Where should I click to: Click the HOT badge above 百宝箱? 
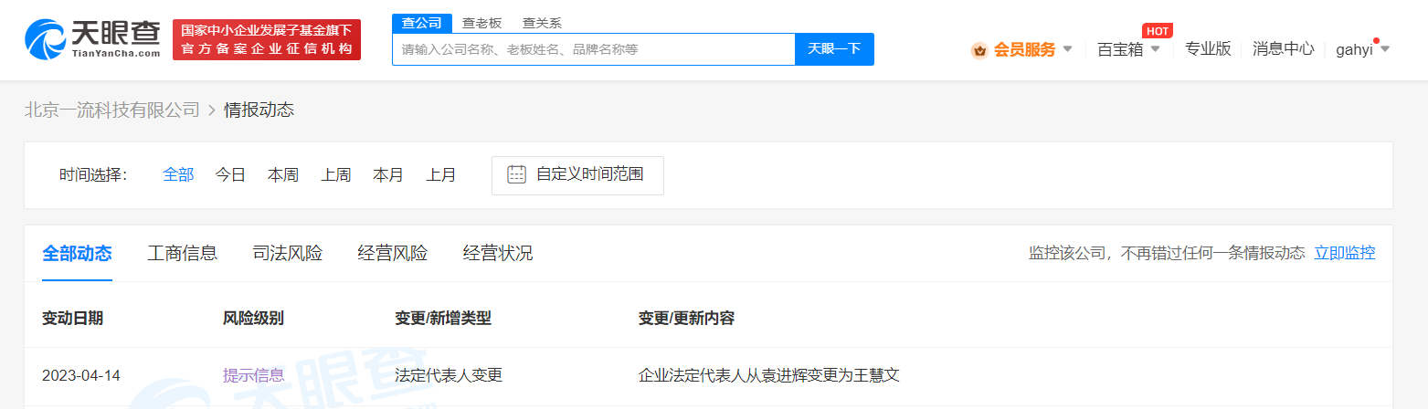1157,31
